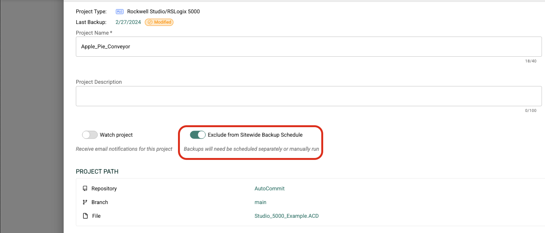Click the File icon in Project Path

click(x=85, y=216)
